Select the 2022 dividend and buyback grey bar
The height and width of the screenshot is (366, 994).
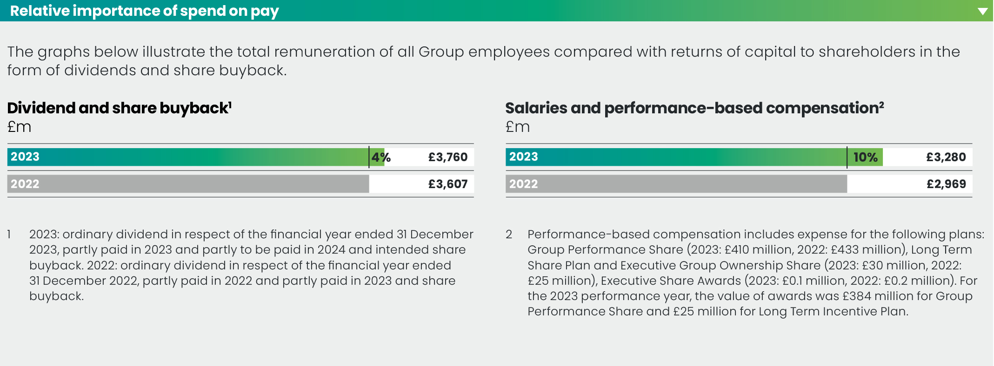[186, 184]
